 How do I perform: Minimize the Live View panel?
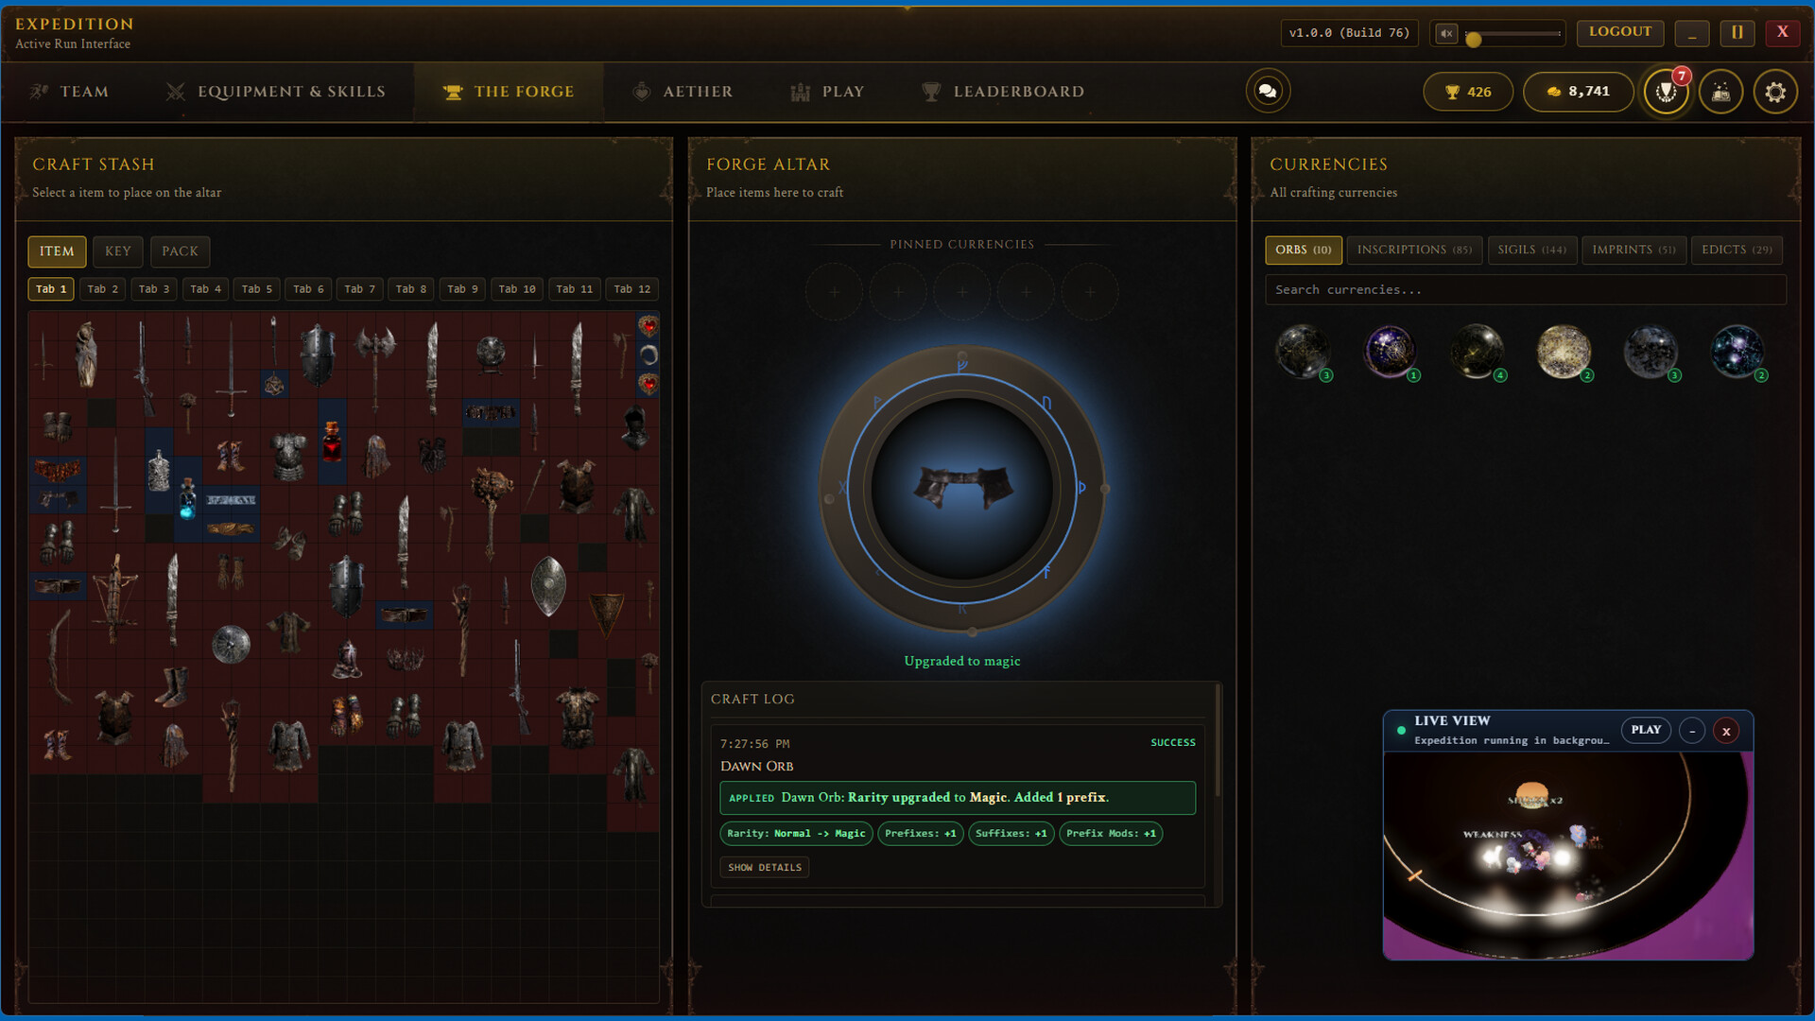[1692, 731]
